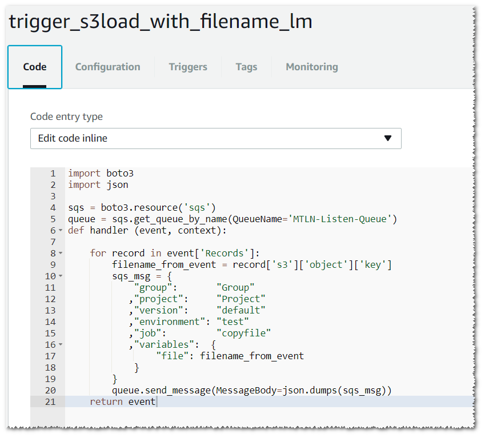This screenshot has height=438, width=485.
Task: Click the dropdown arrow beside Edit code inline
Action: (x=387, y=138)
